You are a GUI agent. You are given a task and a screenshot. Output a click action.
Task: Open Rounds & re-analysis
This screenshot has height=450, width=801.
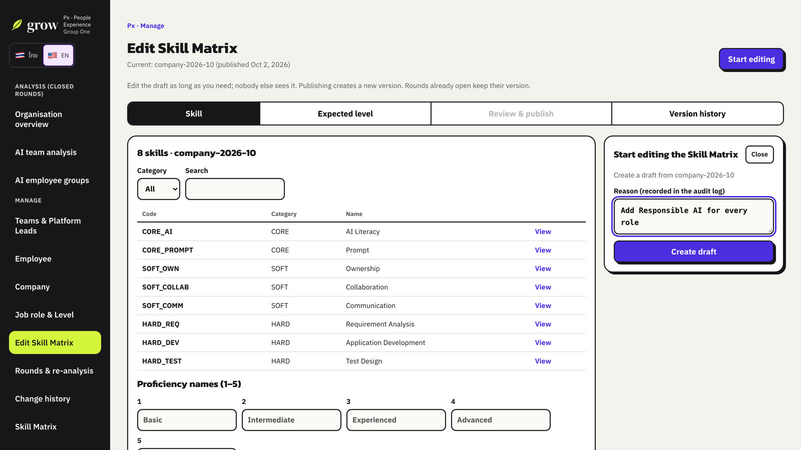click(55, 370)
